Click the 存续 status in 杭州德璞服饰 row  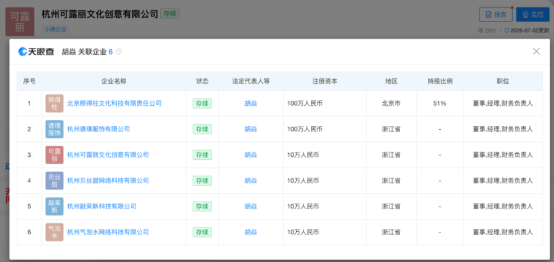click(202, 129)
